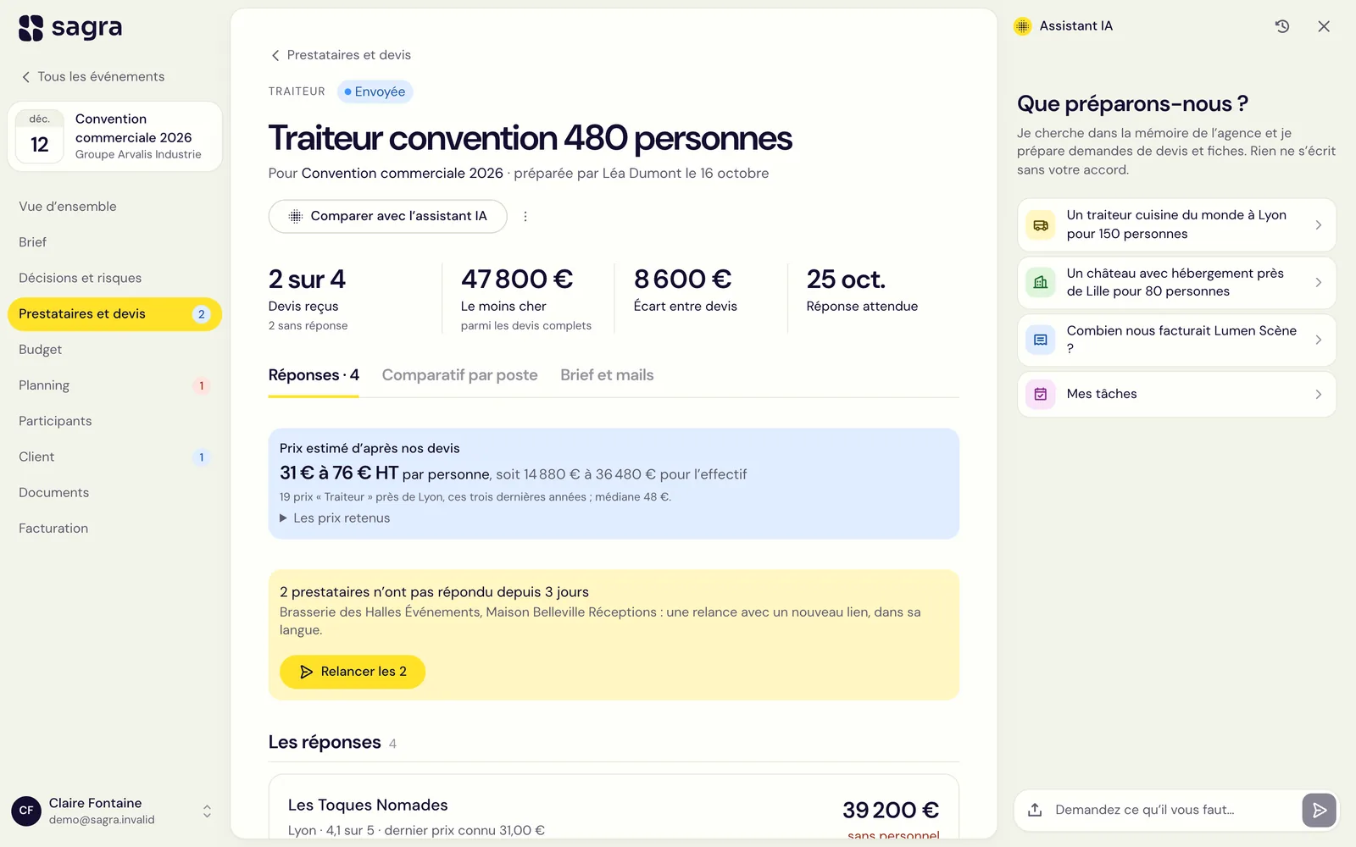Send the assistant message

coord(1319,811)
